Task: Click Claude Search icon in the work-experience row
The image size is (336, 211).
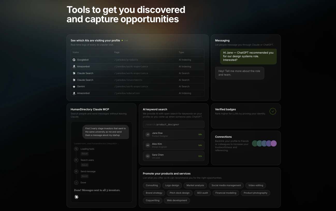Action: click(x=74, y=73)
